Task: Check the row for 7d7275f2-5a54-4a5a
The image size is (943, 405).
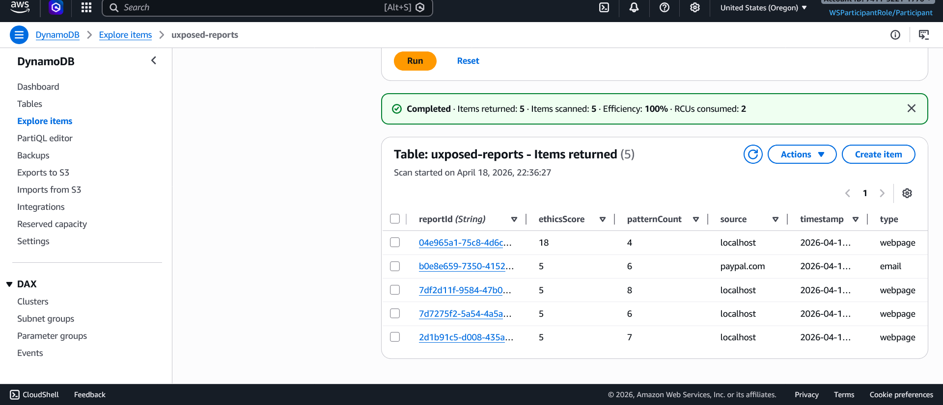Action: [x=395, y=313]
